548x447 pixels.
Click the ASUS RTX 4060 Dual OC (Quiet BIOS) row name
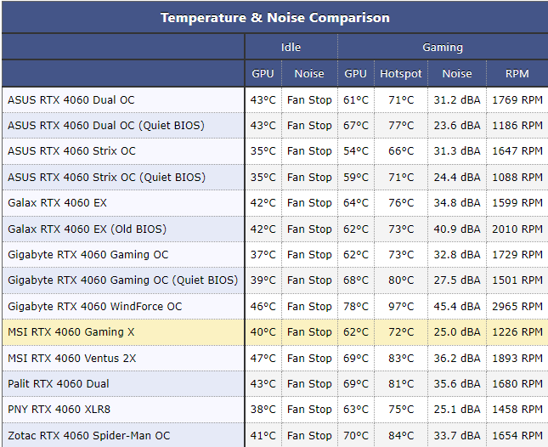[x=106, y=126]
